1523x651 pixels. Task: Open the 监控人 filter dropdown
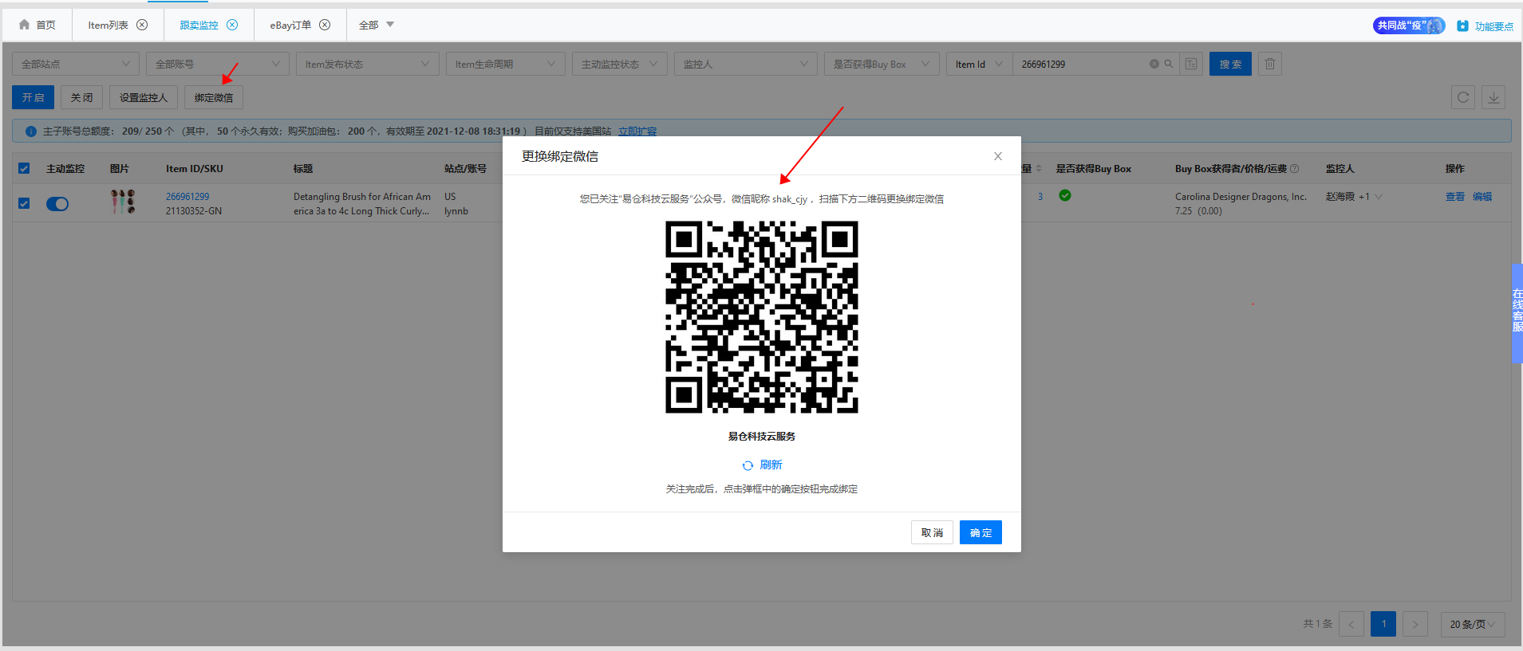pyautogui.click(x=746, y=64)
